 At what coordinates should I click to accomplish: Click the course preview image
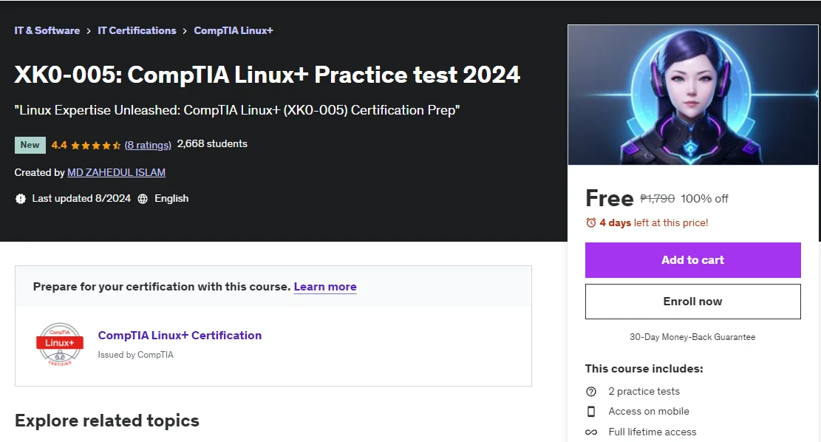pos(692,95)
